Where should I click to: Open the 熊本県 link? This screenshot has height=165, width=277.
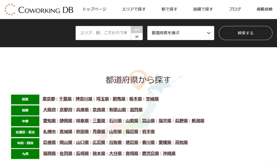[x=99, y=154]
